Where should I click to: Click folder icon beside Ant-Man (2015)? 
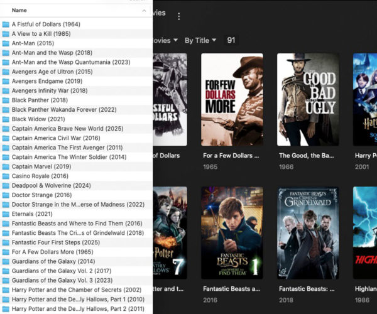pyautogui.click(x=6, y=43)
